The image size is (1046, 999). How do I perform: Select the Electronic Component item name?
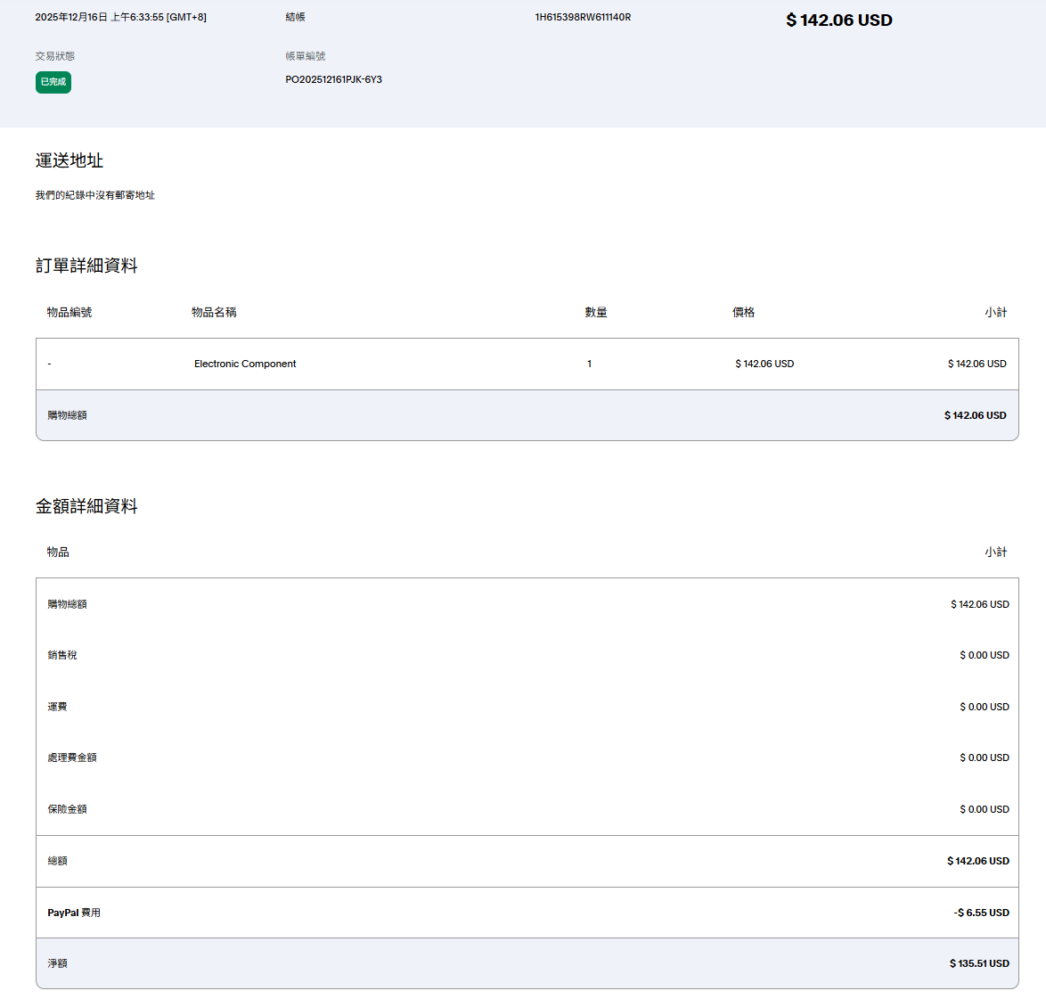click(245, 364)
